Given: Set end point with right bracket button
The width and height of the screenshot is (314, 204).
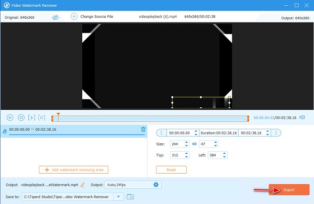Looking at the screenshot, I should tap(276, 133).
